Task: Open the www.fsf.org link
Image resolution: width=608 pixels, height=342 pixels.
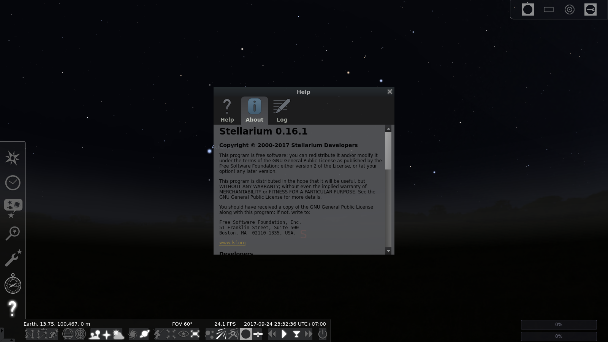Action: click(x=232, y=242)
